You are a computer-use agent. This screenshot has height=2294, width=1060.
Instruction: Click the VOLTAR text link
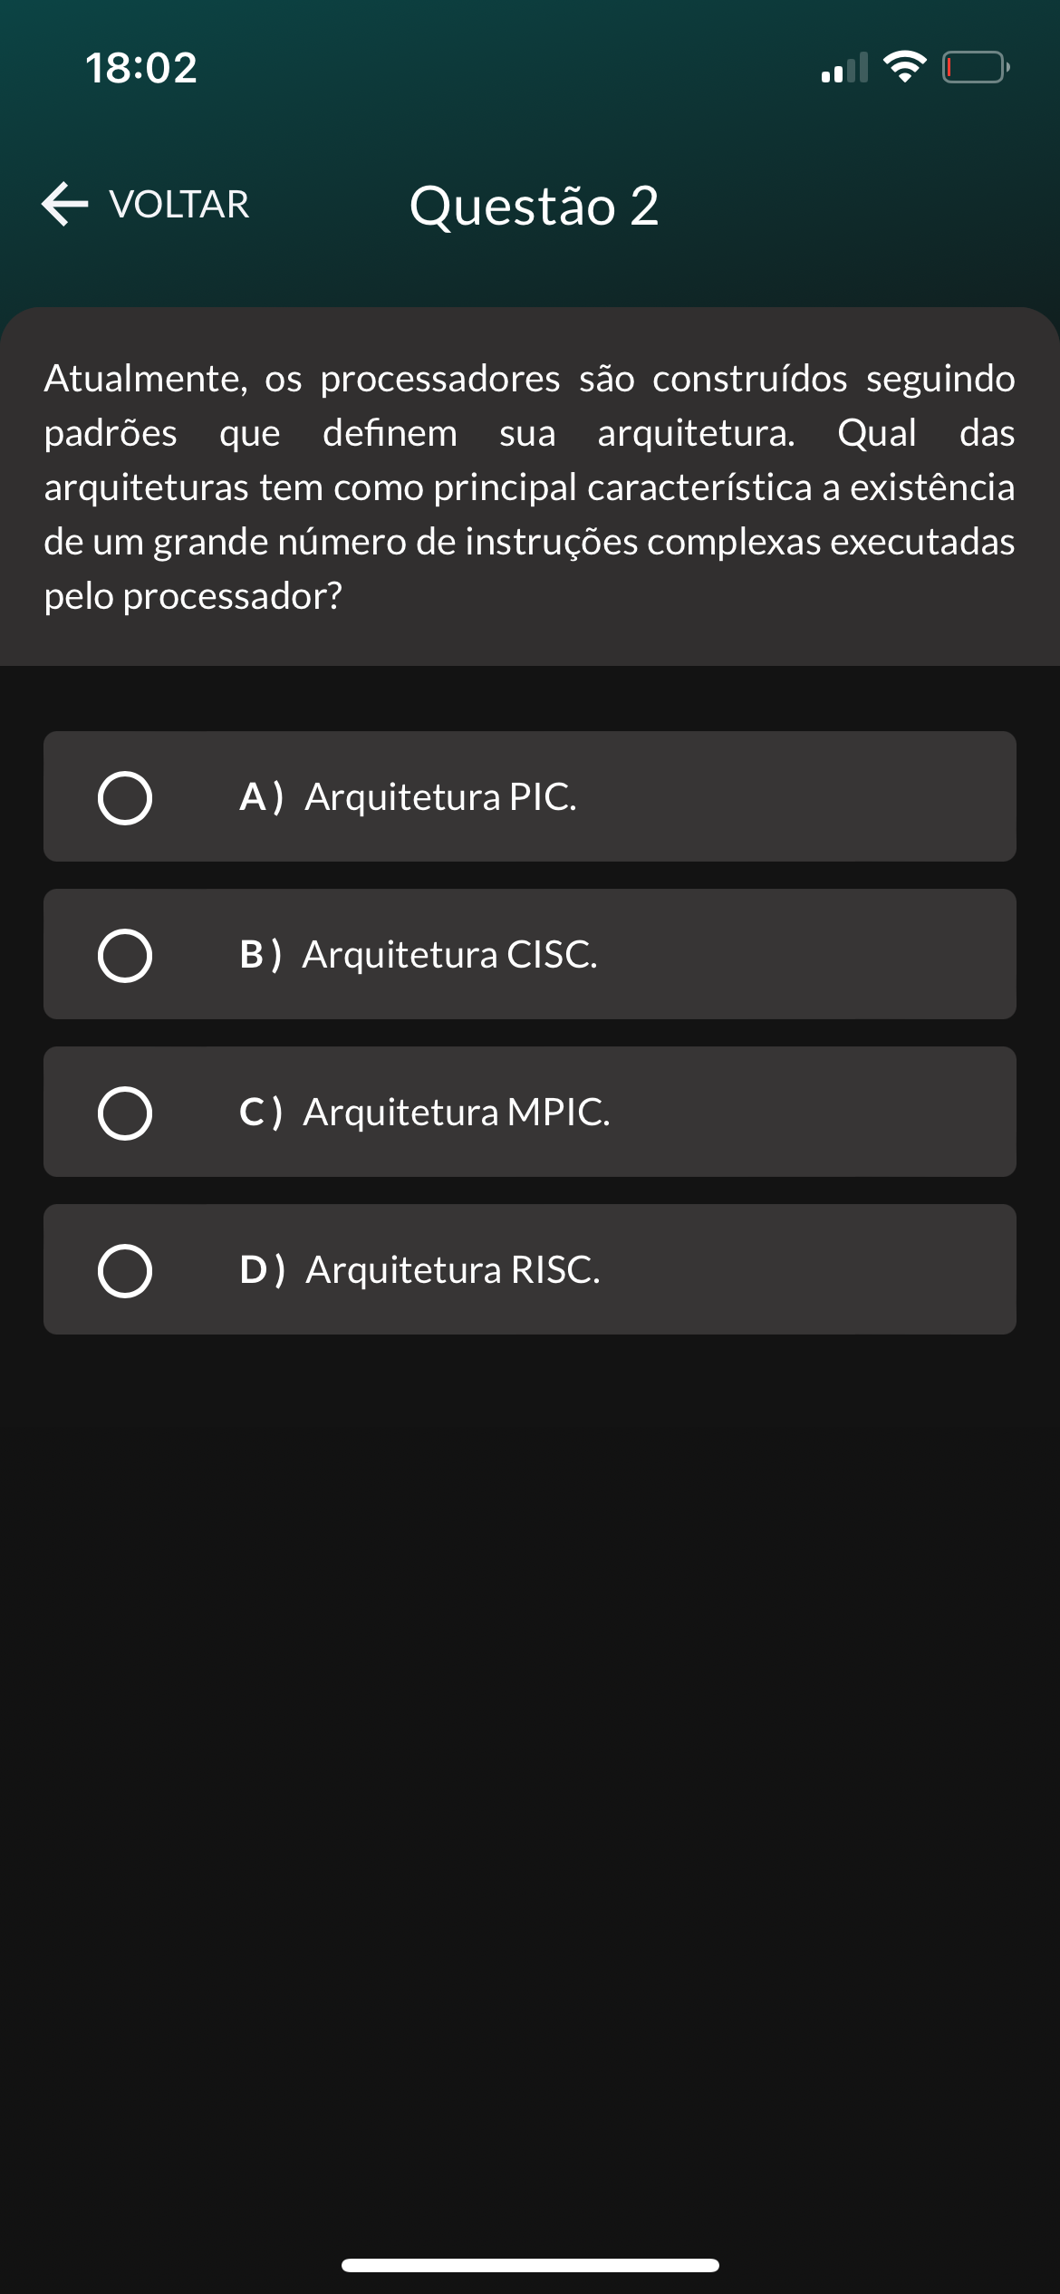coord(179,205)
